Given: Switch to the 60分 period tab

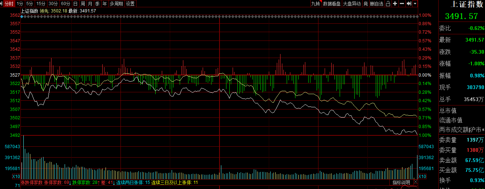Looking at the screenshot, I should [x=65, y=4].
